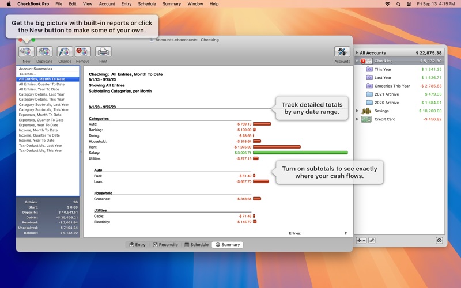Click the Credit Card account icon
461x288 pixels.
[x=366, y=119]
